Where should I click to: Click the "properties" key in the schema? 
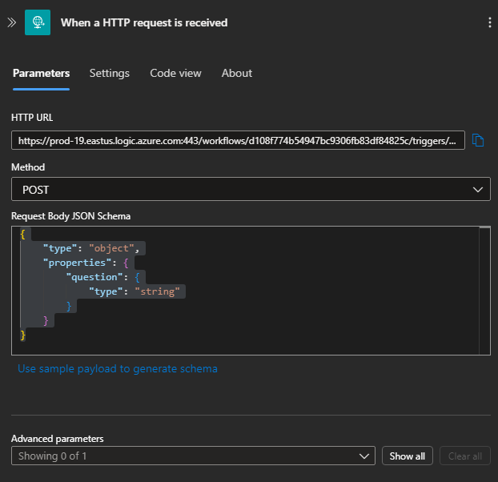point(77,263)
